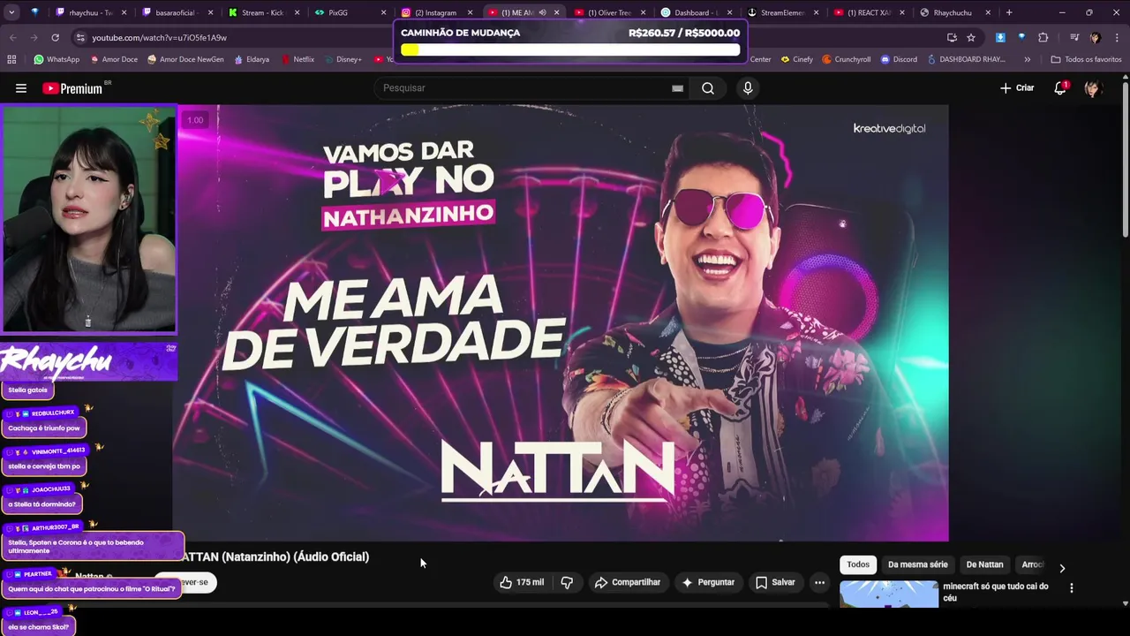Open Discord bookmark
1130x636 pixels.
(899, 59)
